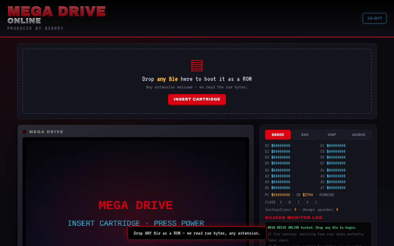Click the red cartridge icon in drop zone
394x246 pixels.
pyautogui.click(x=197, y=65)
